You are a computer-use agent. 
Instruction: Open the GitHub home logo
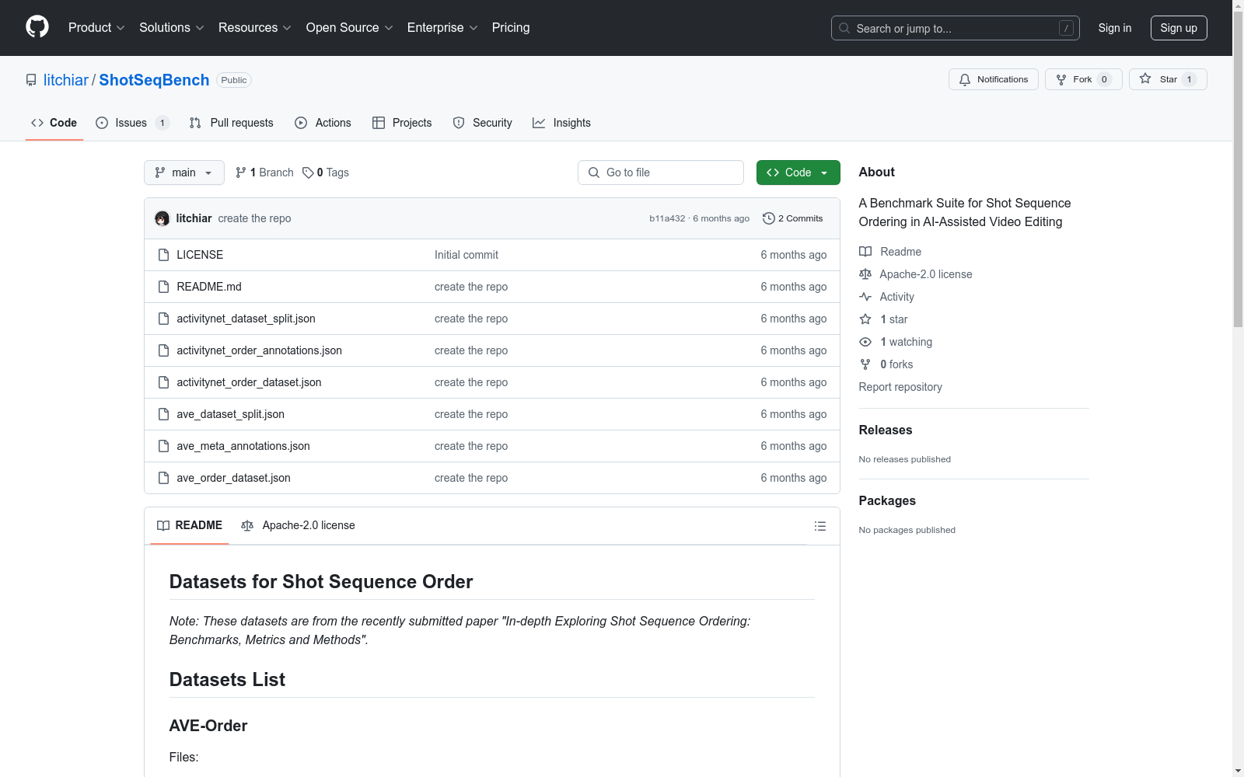point(37,27)
